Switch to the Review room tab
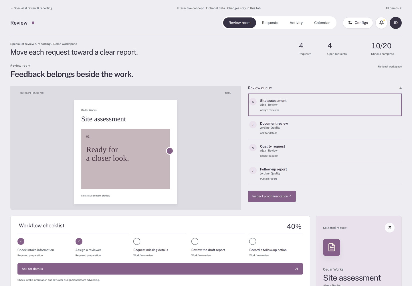 pyautogui.click(x=239, y=23)
